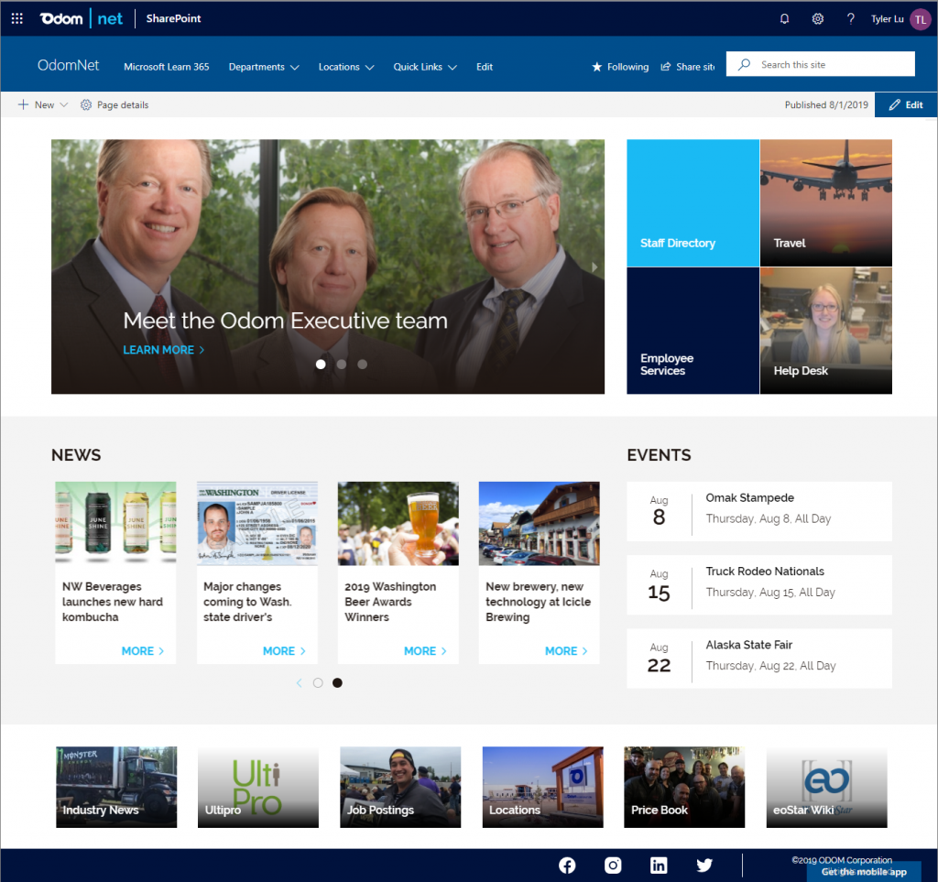Select the first hero carousel dot
Image resolution: width=938 pixels, height=882 pixels.
(x=321, y=365)
